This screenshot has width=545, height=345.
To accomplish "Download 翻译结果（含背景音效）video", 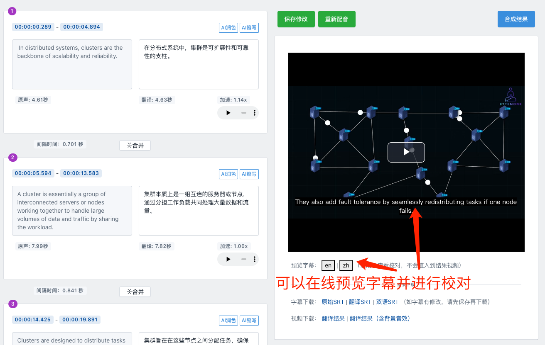I will tap(380, 318).
